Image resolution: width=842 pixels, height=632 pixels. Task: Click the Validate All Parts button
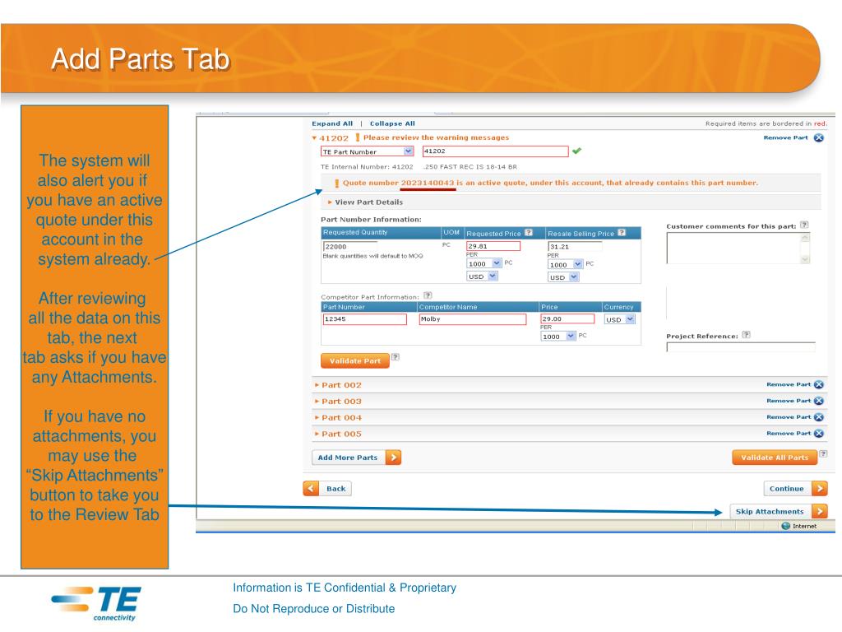point(775,458)
